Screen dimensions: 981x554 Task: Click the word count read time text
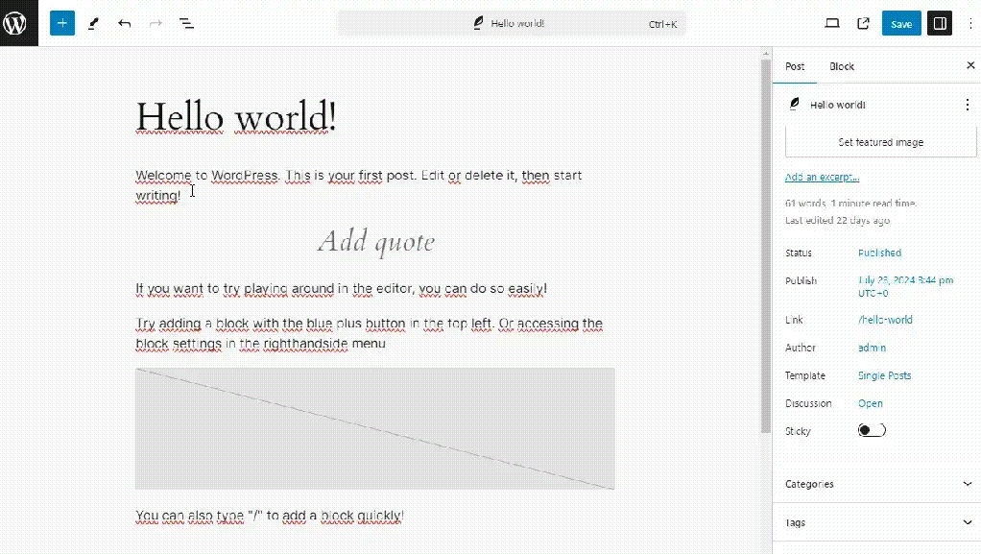click(850, 203)
